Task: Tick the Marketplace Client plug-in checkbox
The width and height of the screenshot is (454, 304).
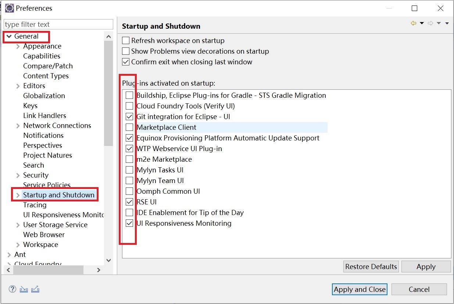Action: [129, 128]
